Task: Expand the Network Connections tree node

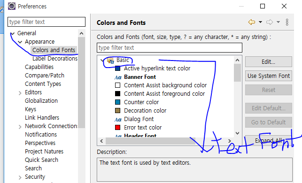Action: pyautogui.click(x=20, y=127)
